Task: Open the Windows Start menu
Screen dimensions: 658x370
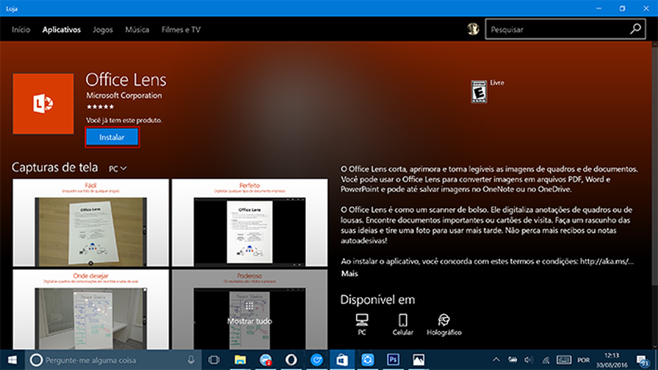Action: (12, 360)
